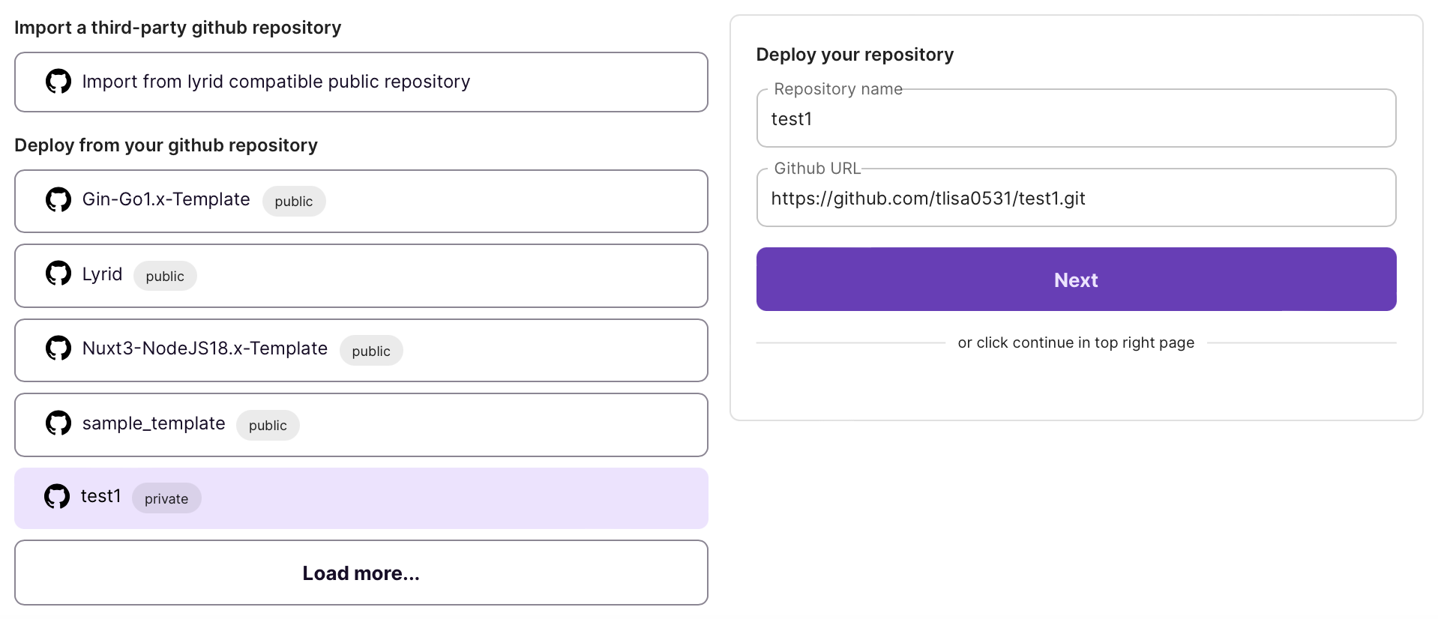Select the Lyrid repository name
This screenshot has height=619, width=1438.
pyautogui.click(x=102, y=274)
